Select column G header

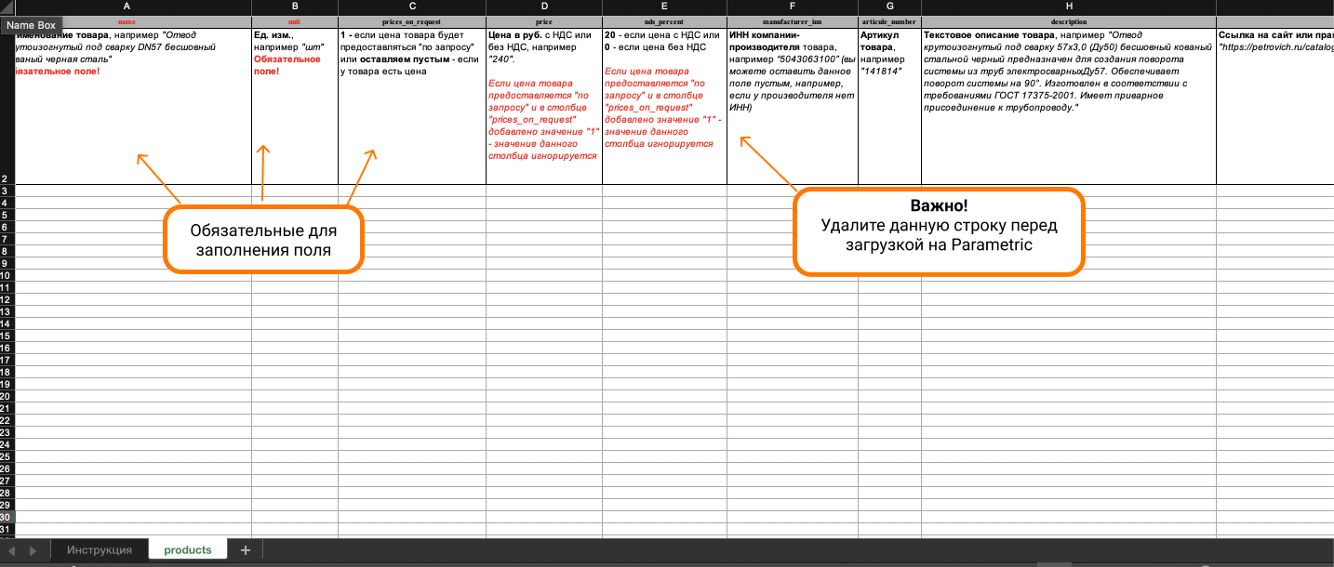pos(889,6)
